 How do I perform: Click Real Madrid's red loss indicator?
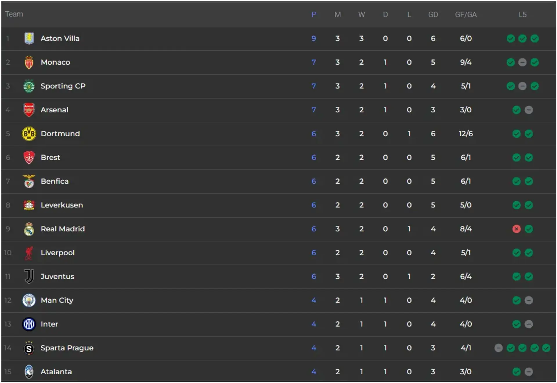516,229
